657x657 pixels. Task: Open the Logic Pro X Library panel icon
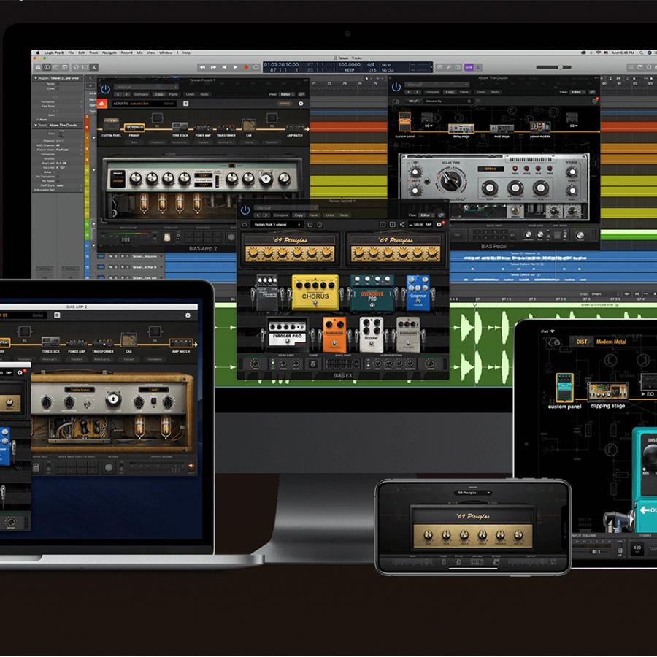(x=38, y=67)
